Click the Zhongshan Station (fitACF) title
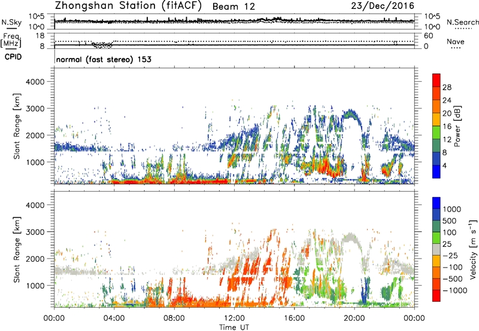The image size is (479, 331). click(128, 6)
